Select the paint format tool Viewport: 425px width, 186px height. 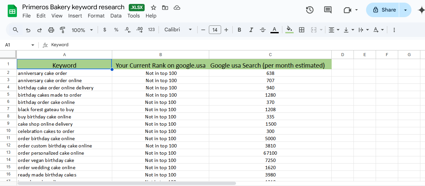(63, 30)
